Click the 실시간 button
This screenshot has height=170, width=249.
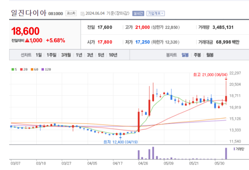pyautogui.click(x=138, y=13)
